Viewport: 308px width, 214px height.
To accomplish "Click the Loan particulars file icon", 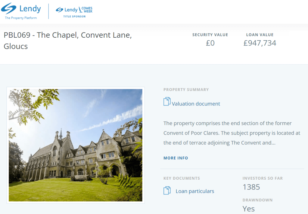I will pos(167,191).
